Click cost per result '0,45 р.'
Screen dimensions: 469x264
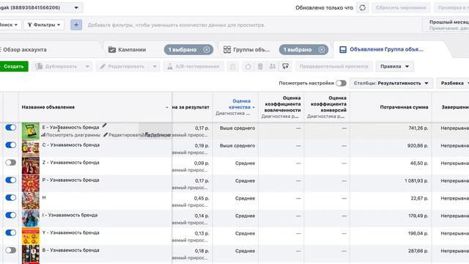click(202, 199)
